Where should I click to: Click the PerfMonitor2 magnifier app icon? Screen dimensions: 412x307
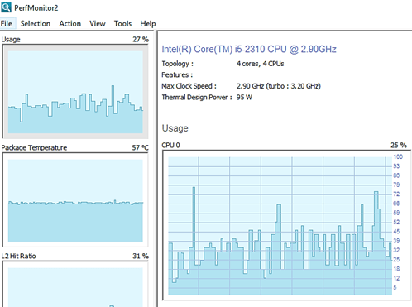click(x=6, y=7)
